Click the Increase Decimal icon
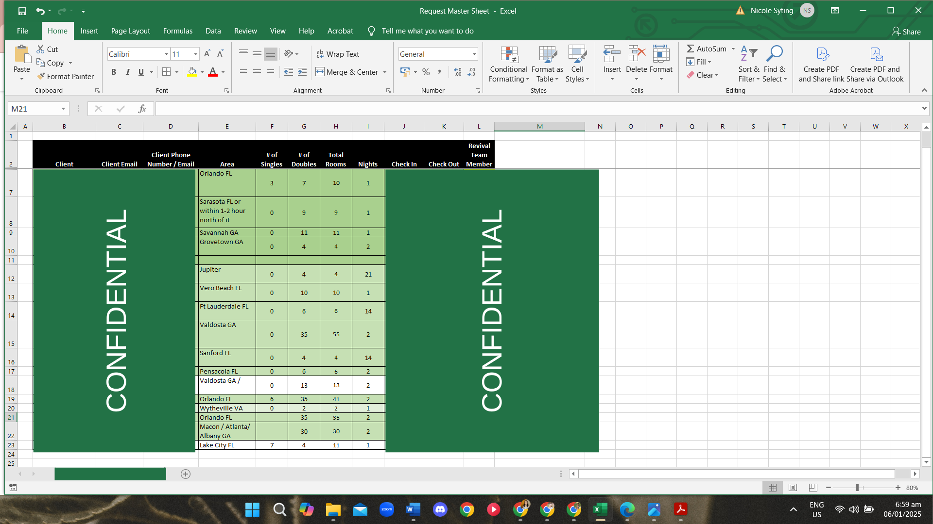The width and height of the screenshot is (933, 524). pos(457,72)
